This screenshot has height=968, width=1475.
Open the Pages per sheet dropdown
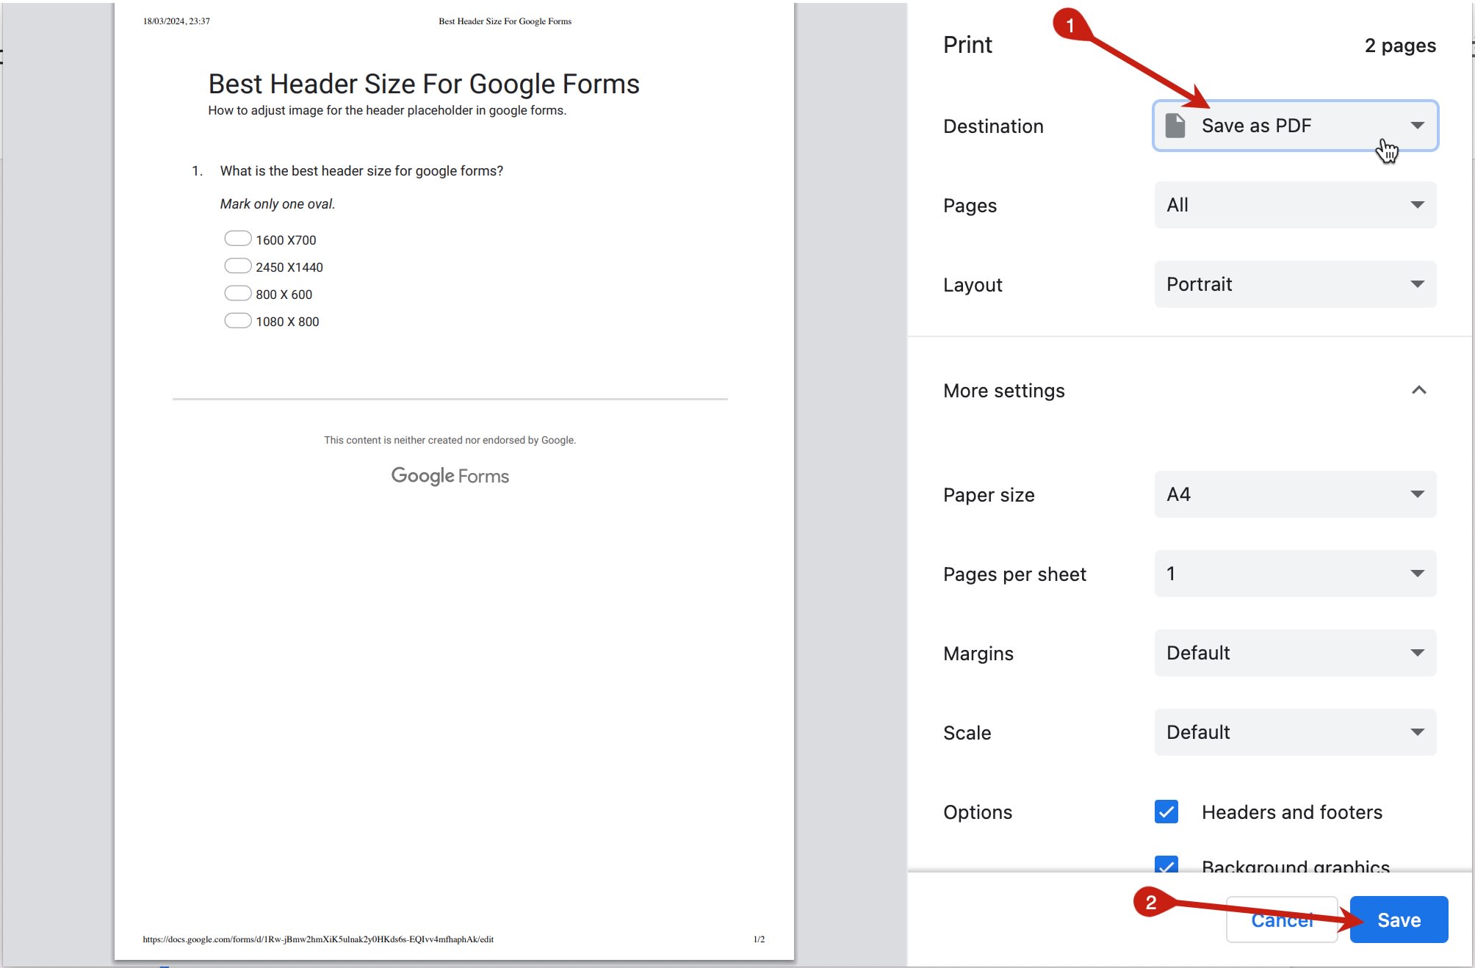pos(1294,574)
